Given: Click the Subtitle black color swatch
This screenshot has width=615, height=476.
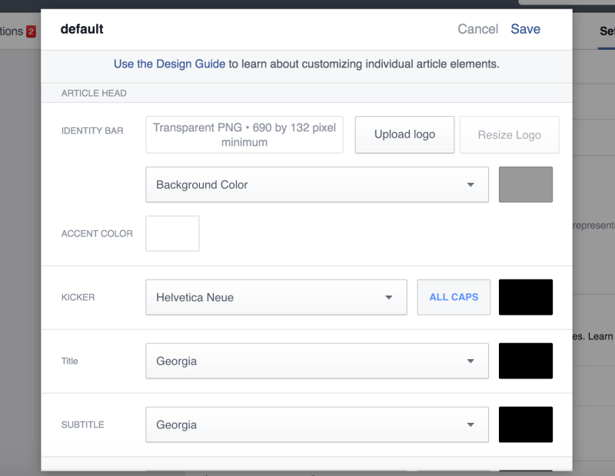Looking at the screenshot, I should [526, 425].
